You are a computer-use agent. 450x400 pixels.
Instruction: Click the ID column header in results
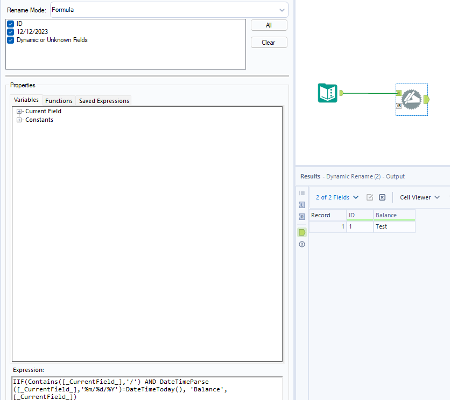click(360, 215)
